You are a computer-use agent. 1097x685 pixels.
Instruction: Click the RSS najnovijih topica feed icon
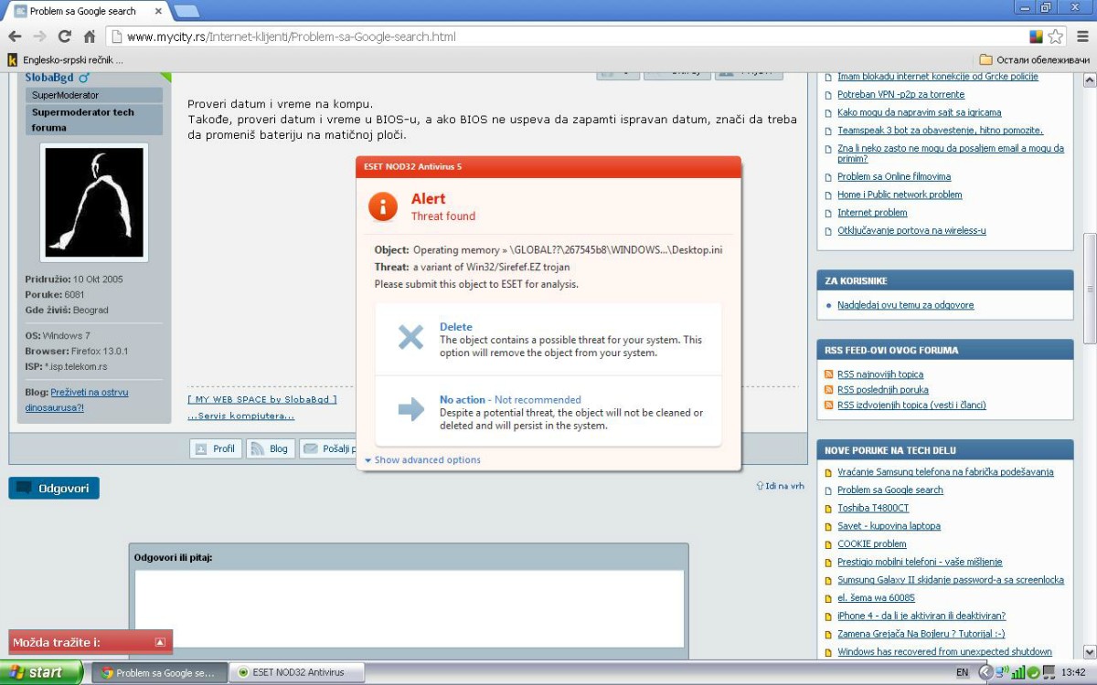point(829,374)
